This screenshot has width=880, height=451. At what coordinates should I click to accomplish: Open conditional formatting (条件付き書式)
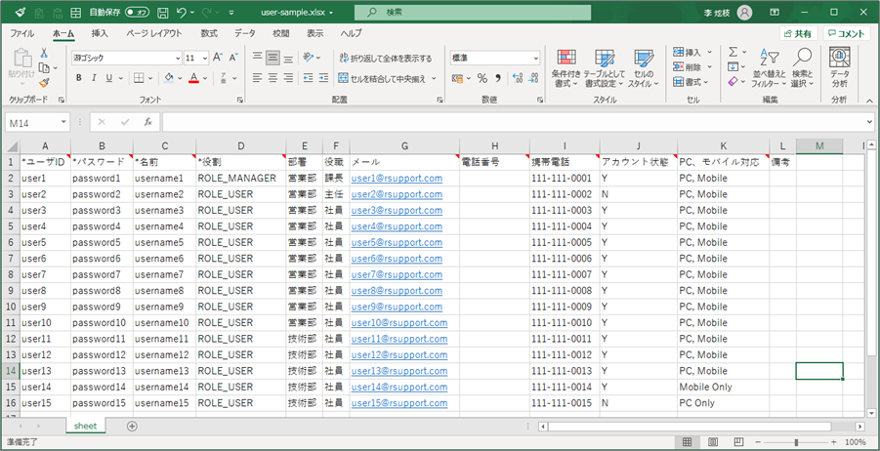[566, 68]
